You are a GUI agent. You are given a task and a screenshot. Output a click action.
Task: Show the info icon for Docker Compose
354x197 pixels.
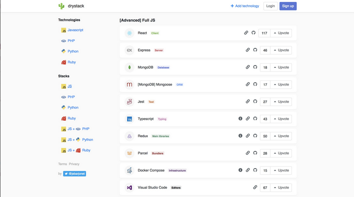point(240,170)
